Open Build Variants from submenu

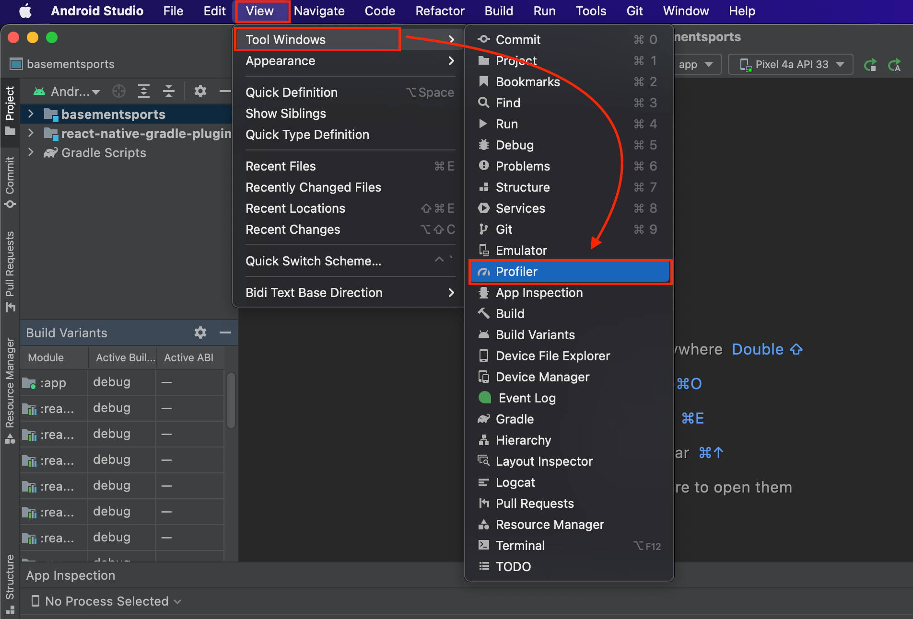570,334
